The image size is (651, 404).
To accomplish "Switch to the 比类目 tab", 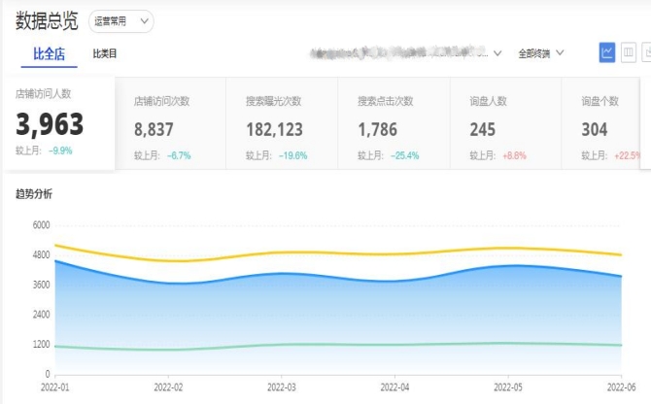I will 105,54.
